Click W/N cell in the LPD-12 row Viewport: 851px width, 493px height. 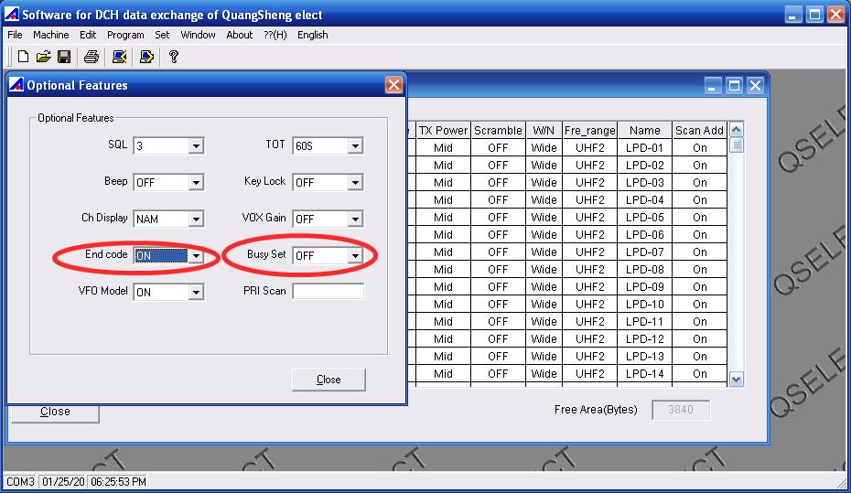544,339
